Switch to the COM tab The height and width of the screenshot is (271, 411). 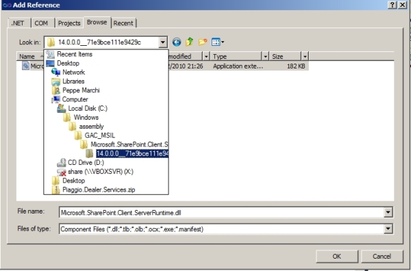tap(41, 23)
